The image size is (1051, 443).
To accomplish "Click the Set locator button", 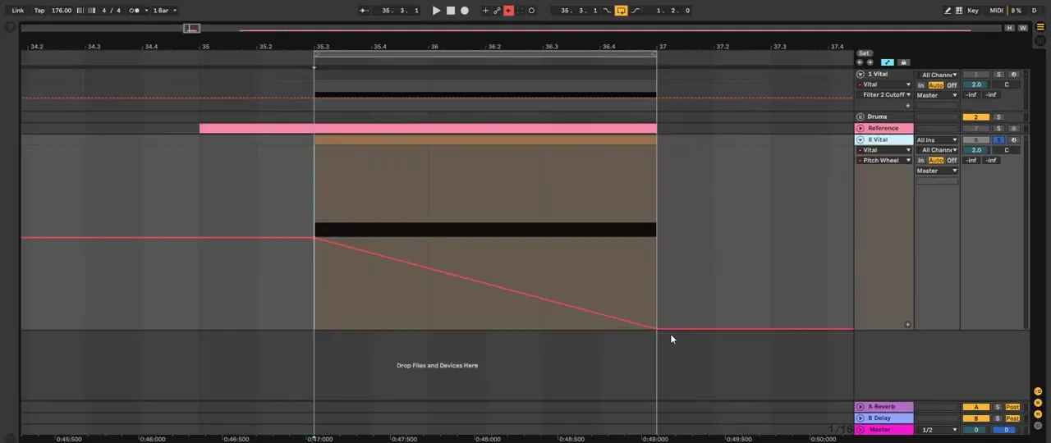I will point(864,53).
